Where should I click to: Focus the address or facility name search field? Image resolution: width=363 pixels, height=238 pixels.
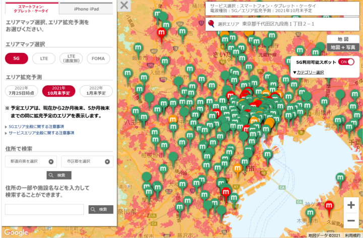point(44,209)
